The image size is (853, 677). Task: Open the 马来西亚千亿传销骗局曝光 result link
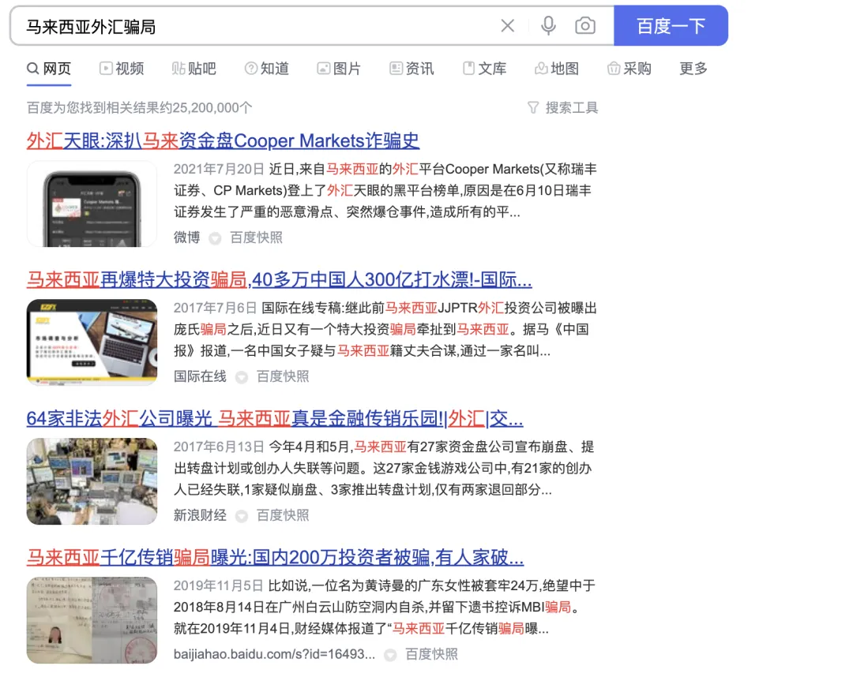point(276,558)
